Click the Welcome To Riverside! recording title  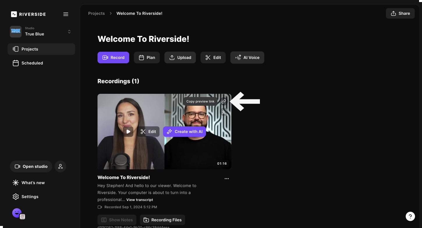coord(124,177)
